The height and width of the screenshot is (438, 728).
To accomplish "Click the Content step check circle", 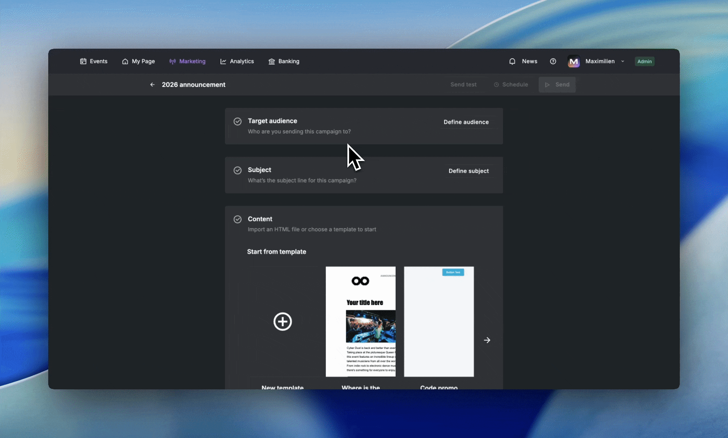I will point(238,219).
